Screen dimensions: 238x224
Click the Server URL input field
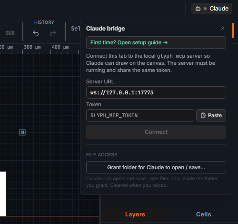tap(156, 92)
